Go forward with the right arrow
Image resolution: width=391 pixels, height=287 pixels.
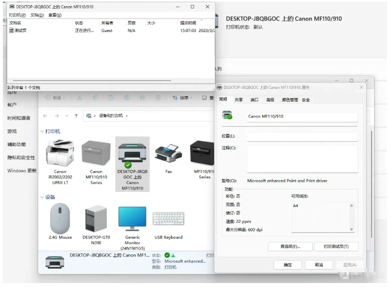tap(57, 116)
